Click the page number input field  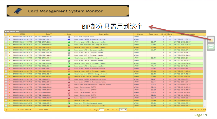pyautogui.click(x=101, y=110)
